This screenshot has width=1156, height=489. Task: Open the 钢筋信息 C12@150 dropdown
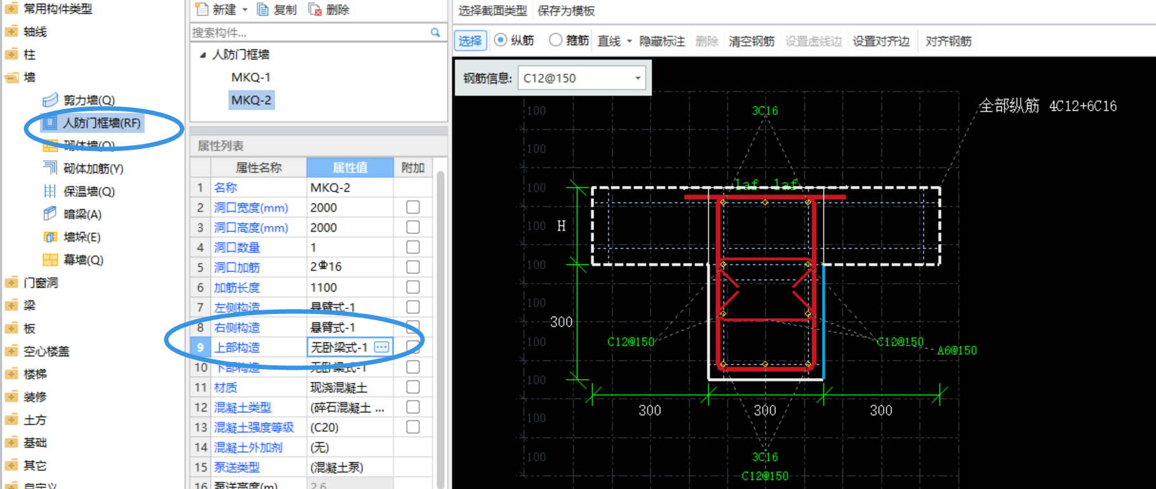click(638, 78)
